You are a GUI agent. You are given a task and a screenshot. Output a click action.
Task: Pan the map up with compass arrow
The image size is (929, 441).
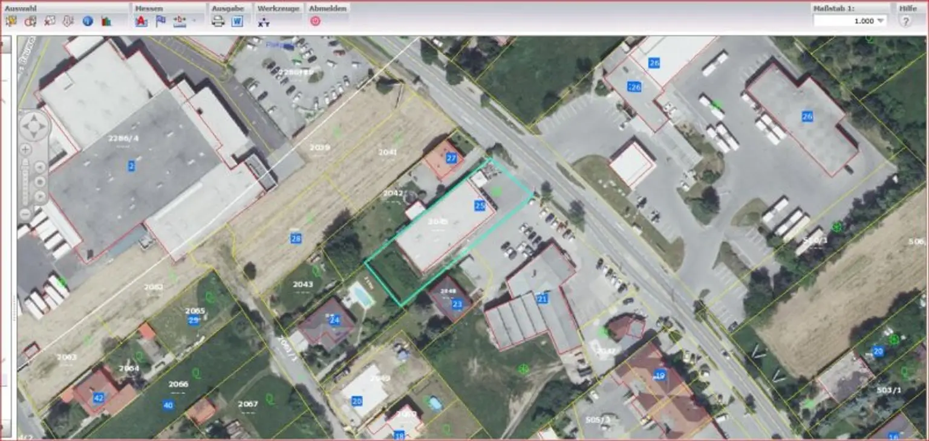pos(33,117)
